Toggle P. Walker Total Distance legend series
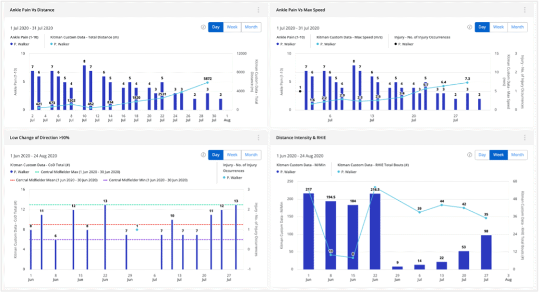Screen dimensions: 540x294 pyautogui.click(x=60, y=44)
